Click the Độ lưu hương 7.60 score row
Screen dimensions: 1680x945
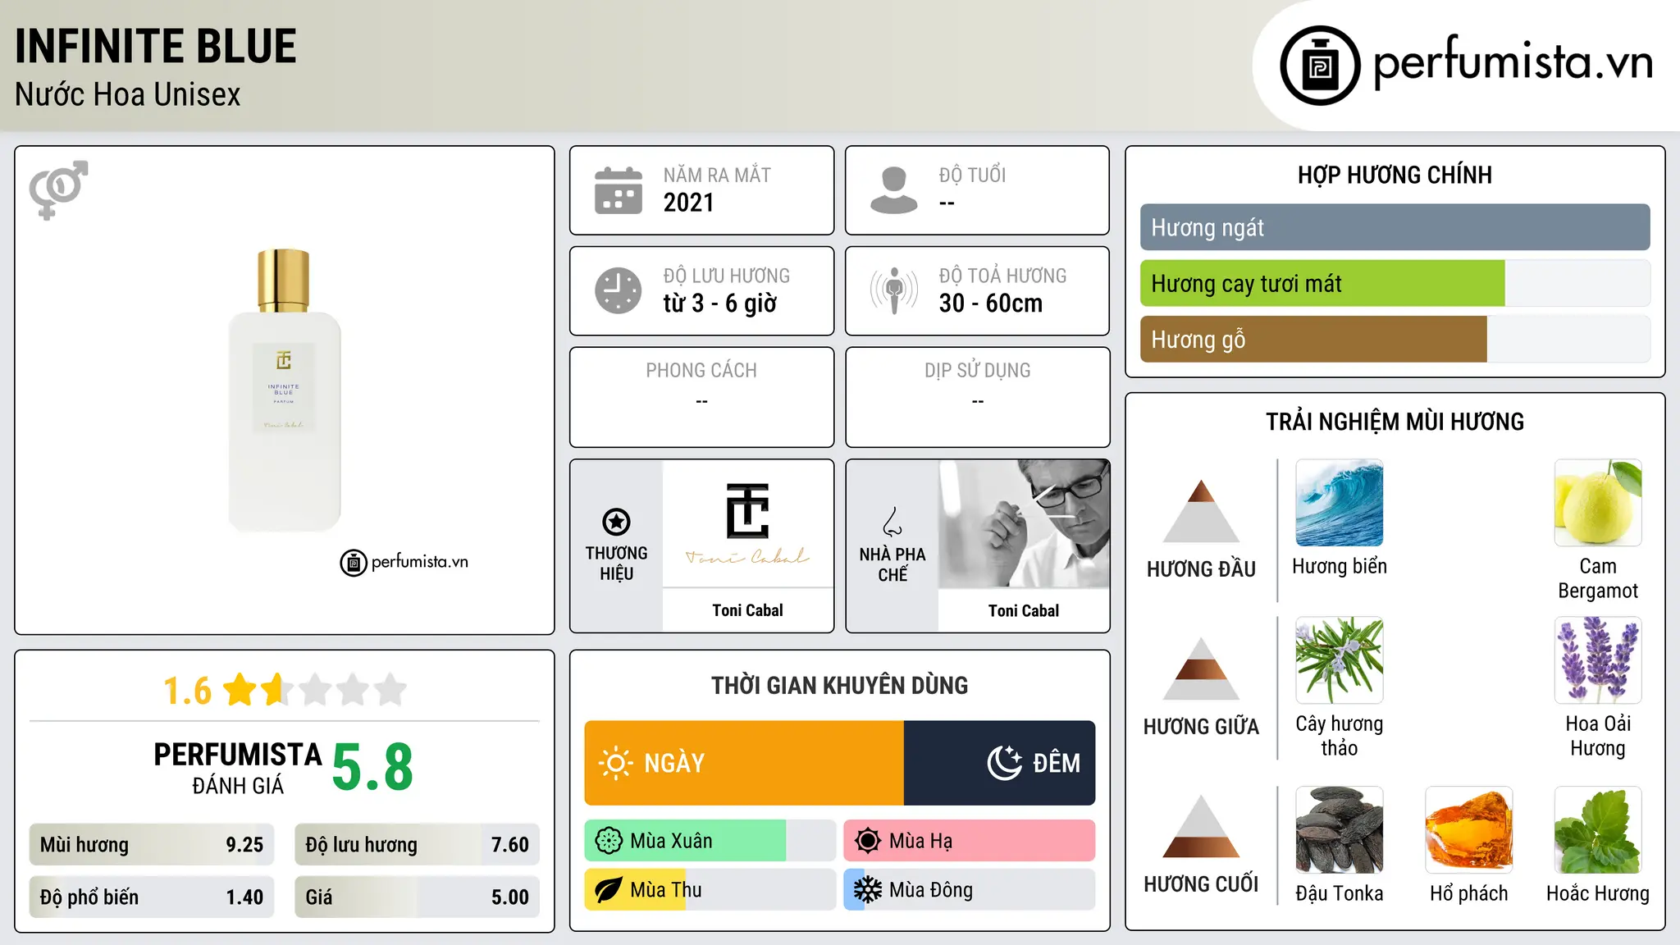pyautogui.click(x=417, y=845)
